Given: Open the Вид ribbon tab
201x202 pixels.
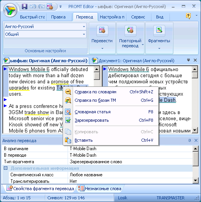Looking at the screenshot, I should click(159, 17).
